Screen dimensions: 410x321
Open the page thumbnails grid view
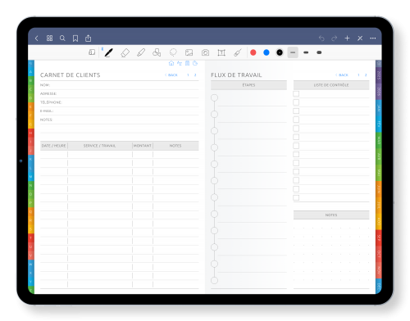click(49, 38)
